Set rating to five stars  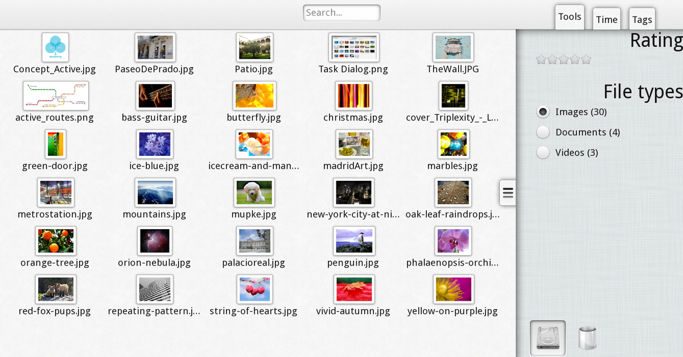tap(586, 59)
